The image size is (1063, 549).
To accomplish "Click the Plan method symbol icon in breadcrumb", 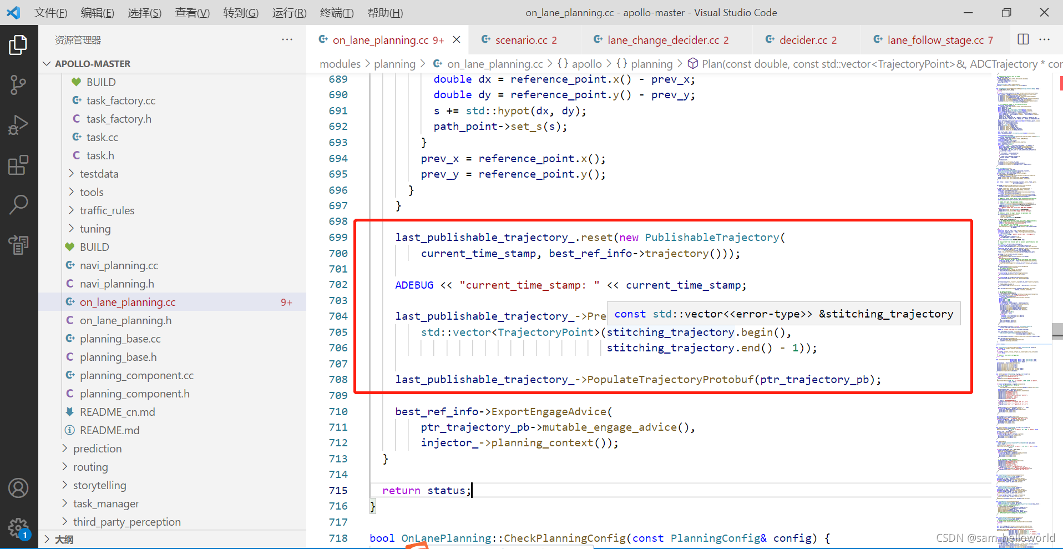I will point(692,63).
